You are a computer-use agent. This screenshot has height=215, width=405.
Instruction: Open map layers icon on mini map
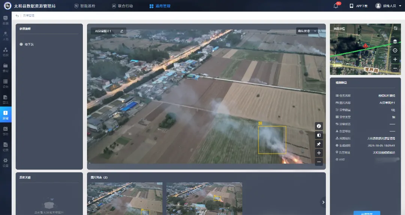point(395,41)
